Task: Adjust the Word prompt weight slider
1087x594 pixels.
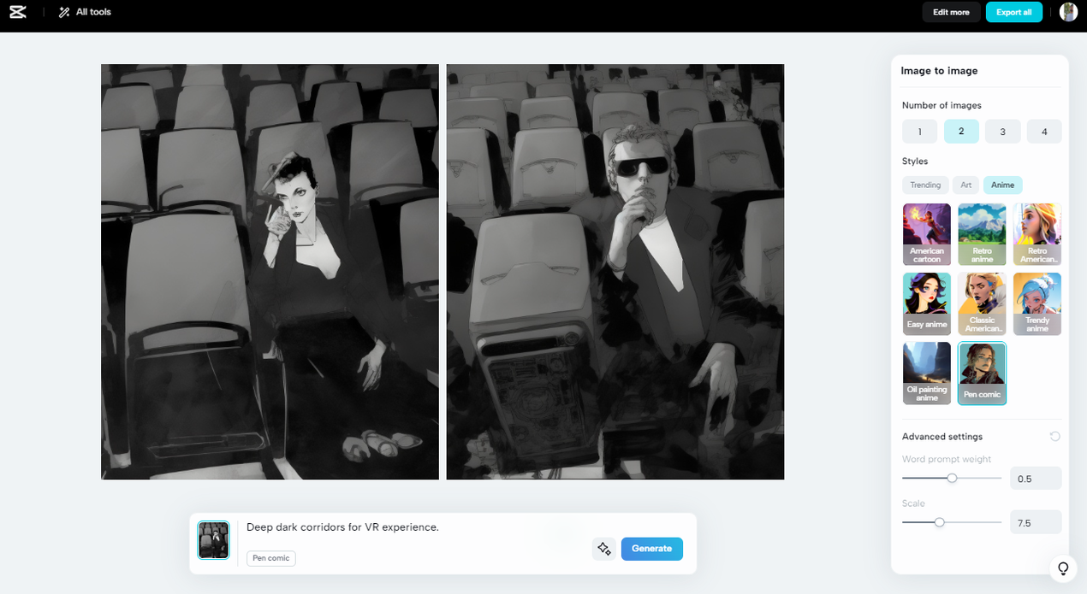Action: (952, 478)
